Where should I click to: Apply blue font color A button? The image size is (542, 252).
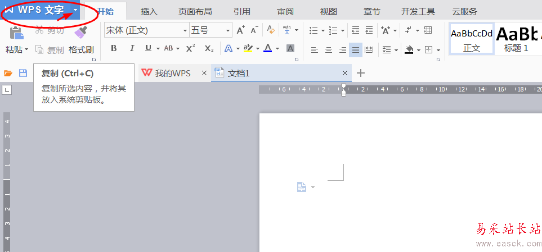[267, 48]
